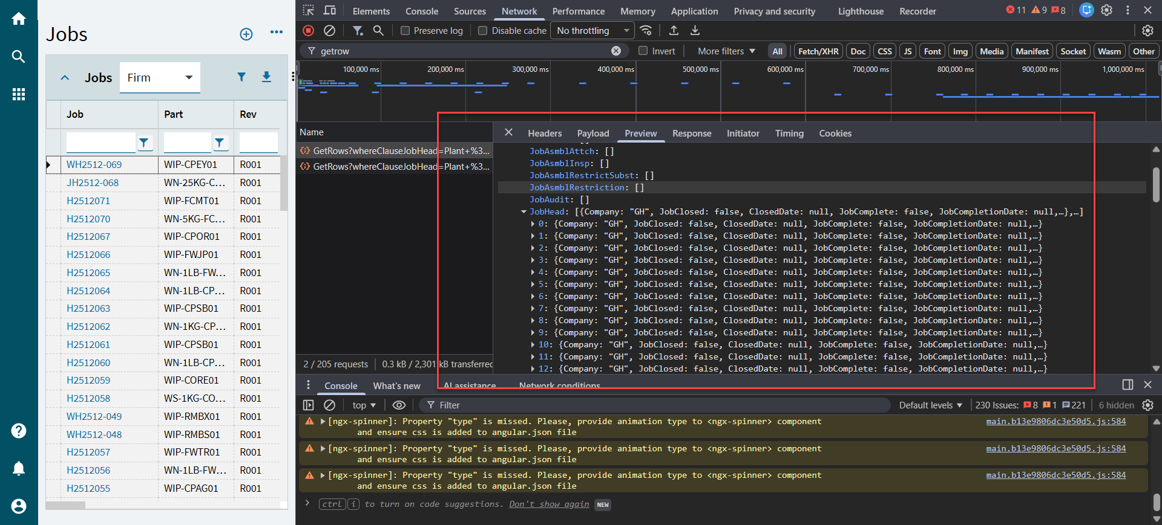Open DevTools inspect element picker
This screenshot has width=1162, height=525.
tap(309, 11)
